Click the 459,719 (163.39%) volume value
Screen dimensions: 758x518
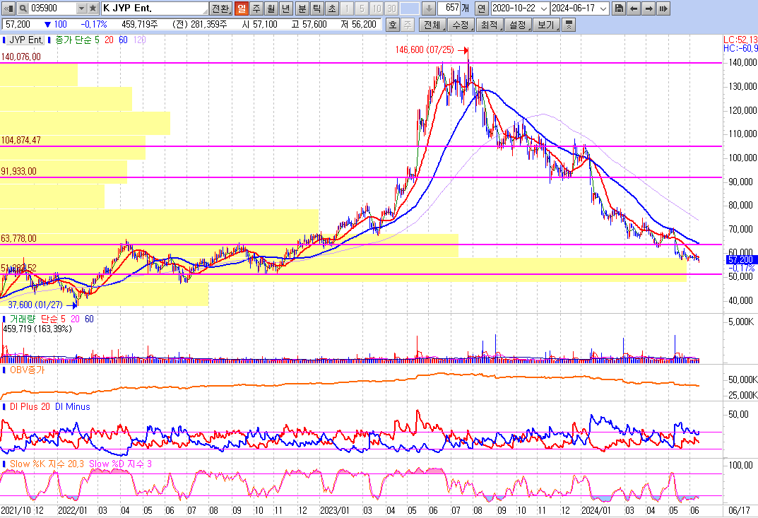[37, 329]
